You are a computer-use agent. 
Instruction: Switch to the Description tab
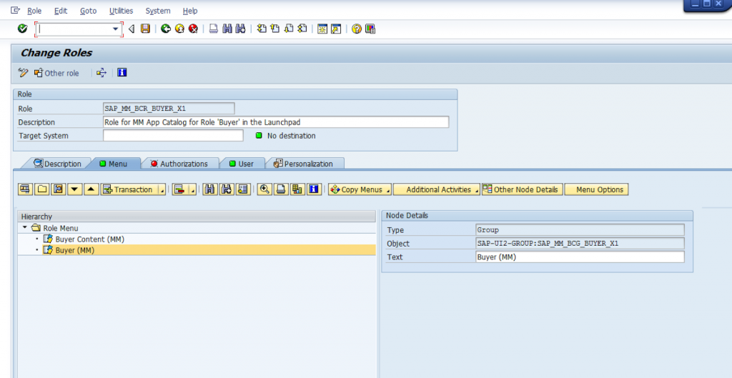point(57,164)
